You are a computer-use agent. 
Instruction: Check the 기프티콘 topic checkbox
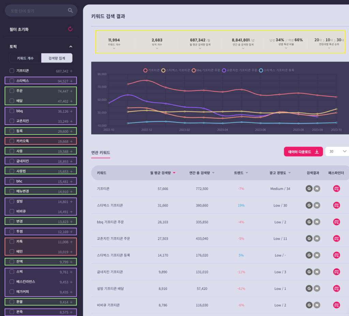pos(12,71)
